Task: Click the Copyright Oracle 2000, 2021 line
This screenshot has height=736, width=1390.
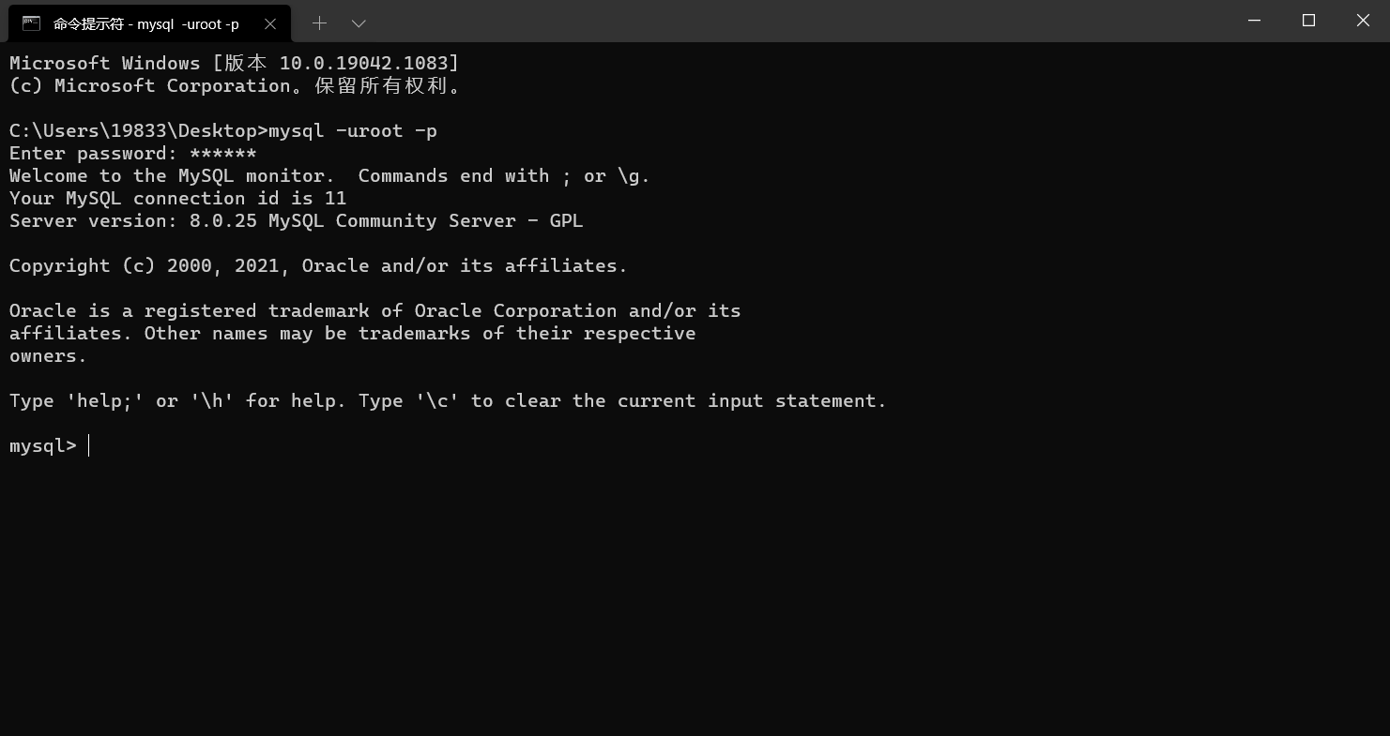Action: pos(318,265)
